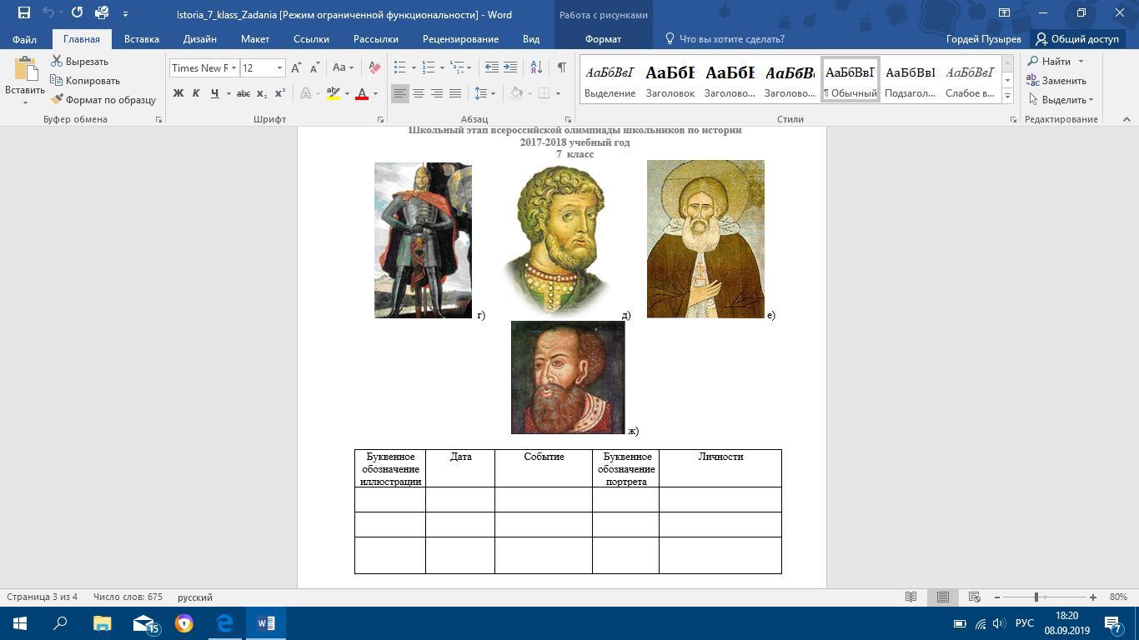Decrease paragraph indent
Viewport: 1139px width, 640px height.
492,68
